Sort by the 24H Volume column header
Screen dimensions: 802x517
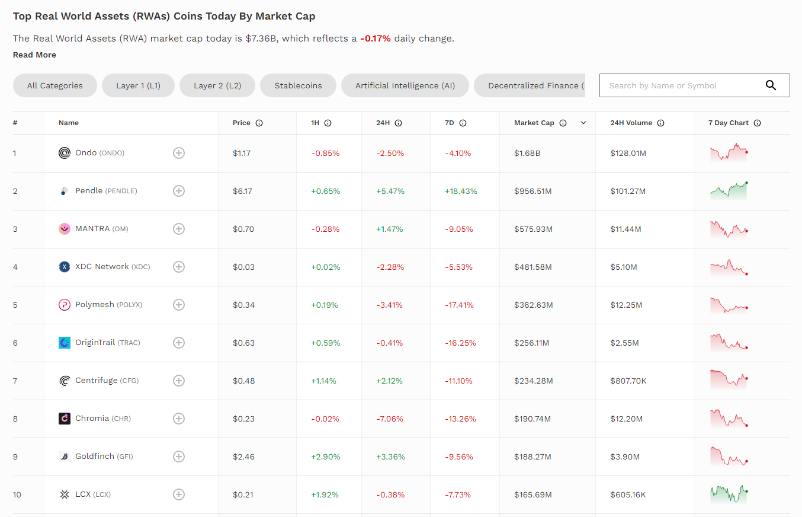[631, 123]
